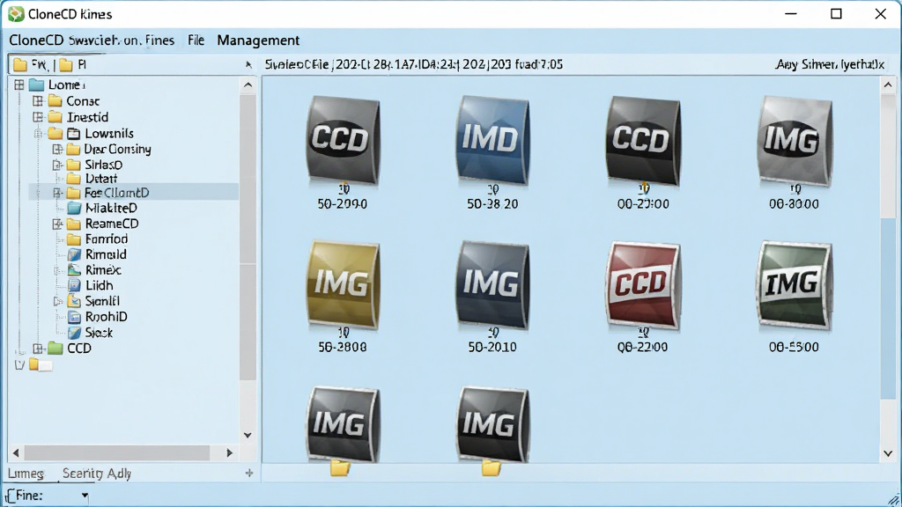Viewport: 902px width, 507px height.
Task: Switch to the Searity Adly tab
Action: point(97,474)
